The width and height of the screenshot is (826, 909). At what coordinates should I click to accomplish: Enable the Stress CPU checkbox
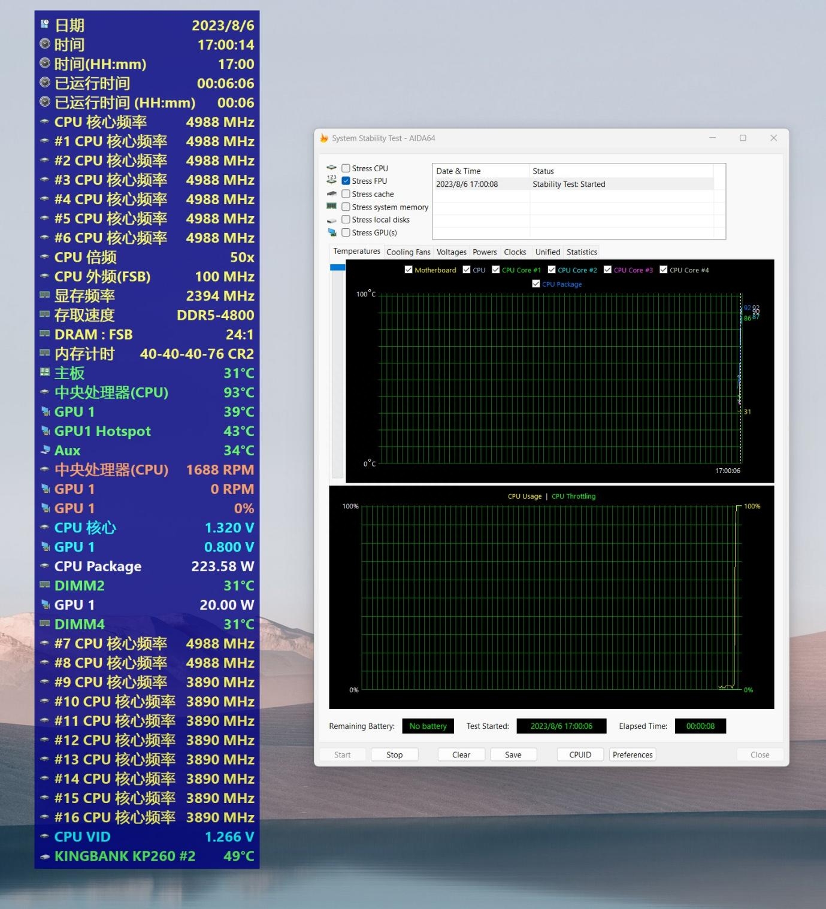pos(346,168)
